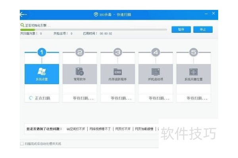This screenshot has height=158, width=238.
Task: Click 正在扫描 status text under step 1
Action: tap(42, 98)
